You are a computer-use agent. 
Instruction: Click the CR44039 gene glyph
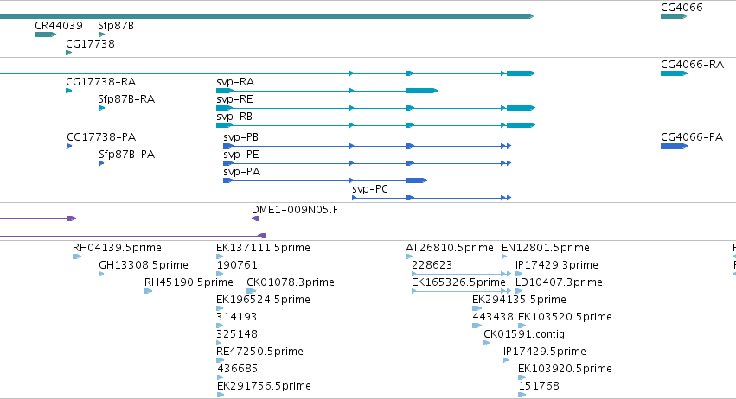(45, 35)
